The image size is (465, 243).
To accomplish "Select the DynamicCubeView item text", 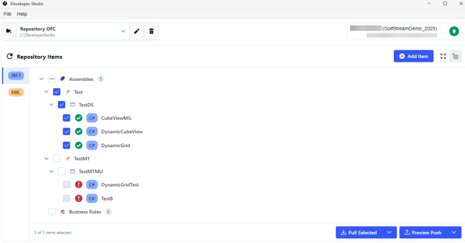I will click(x=122, y=132).
